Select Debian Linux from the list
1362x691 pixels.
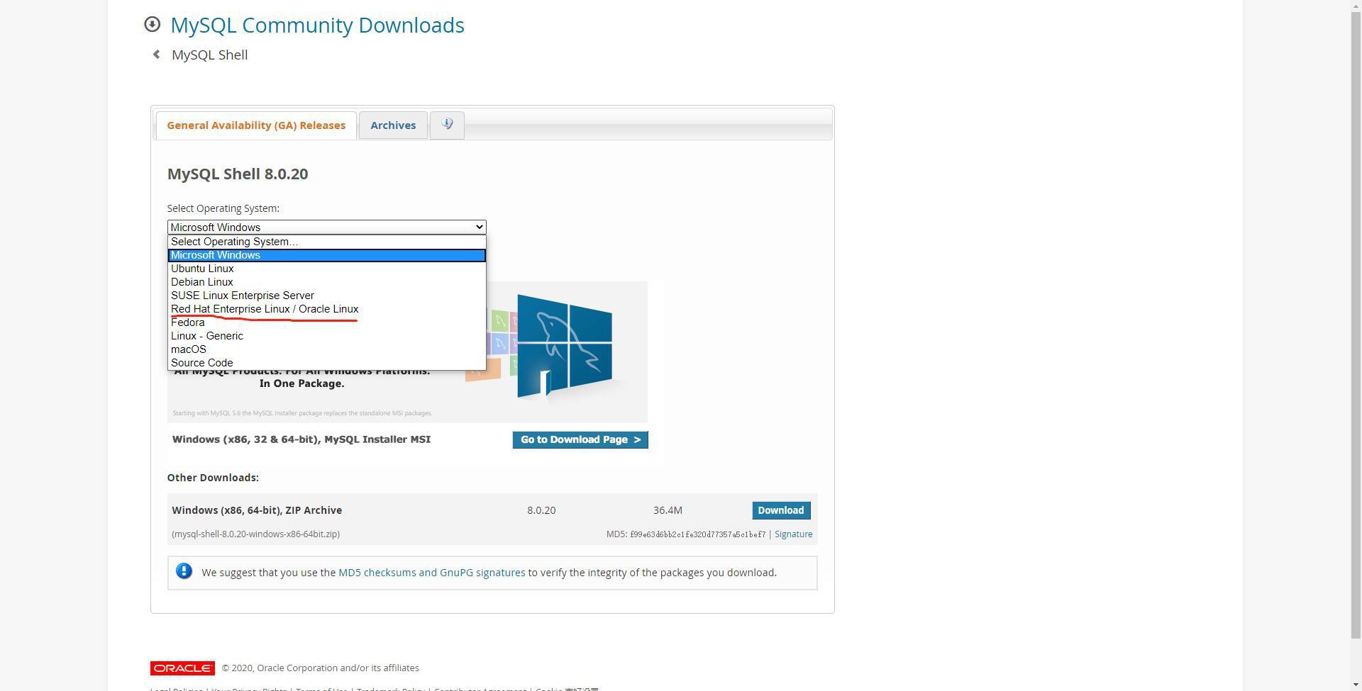(326, 282)
